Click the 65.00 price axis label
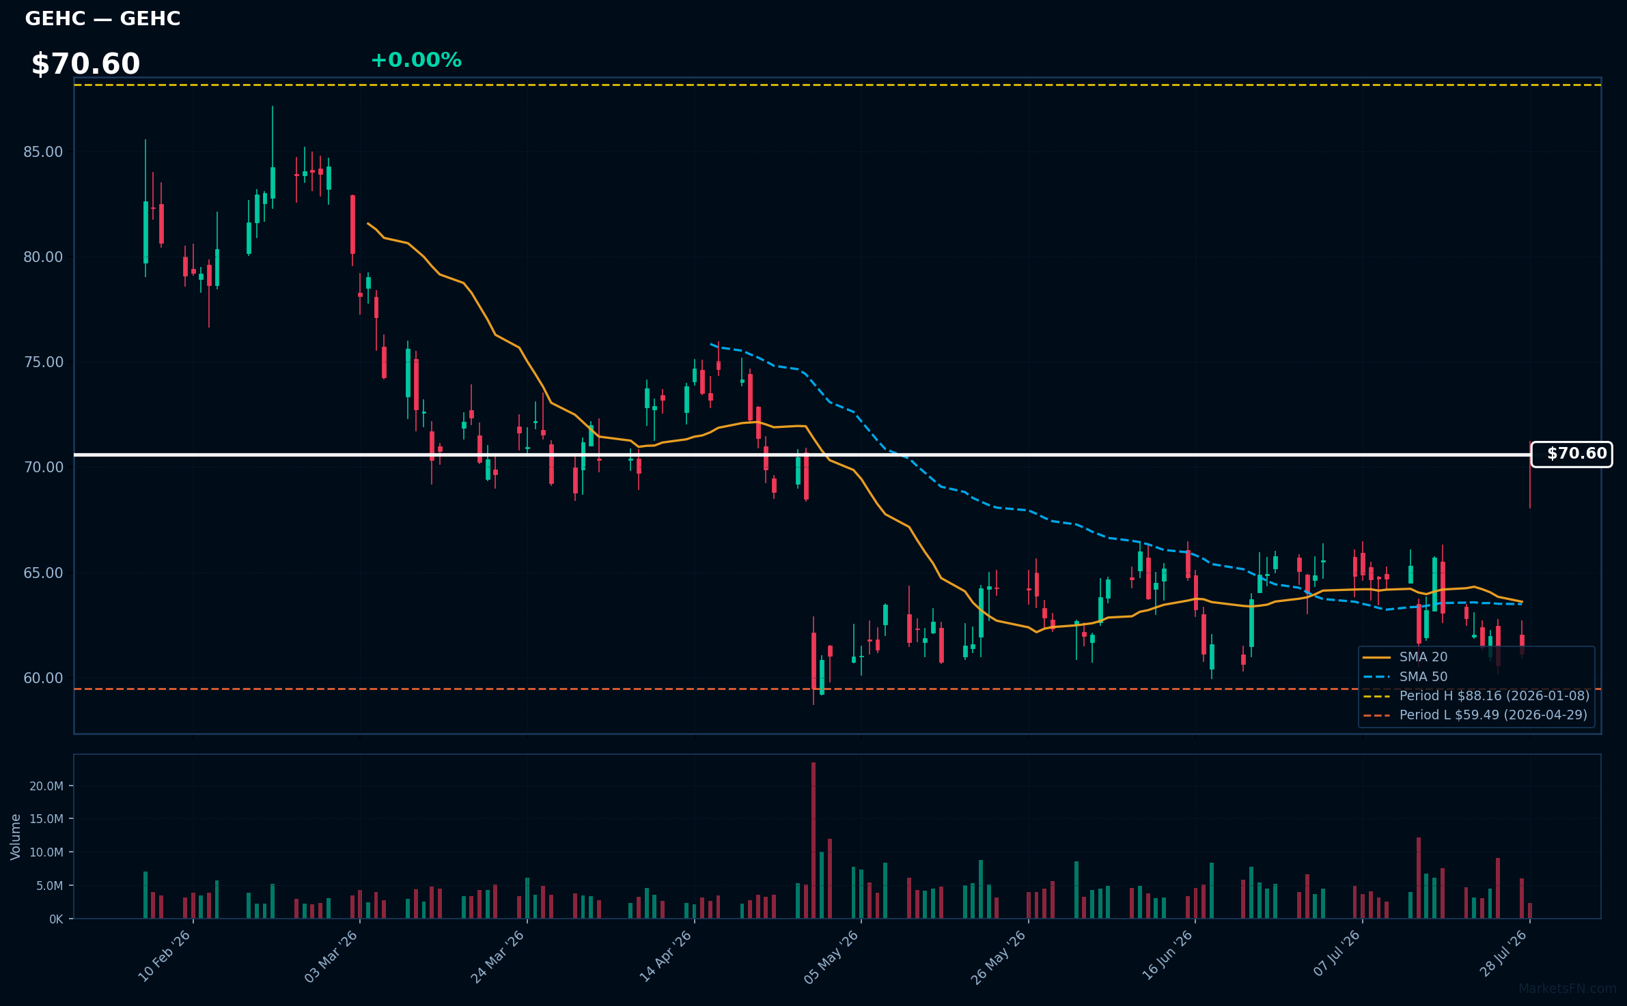 tap(43, 573)
